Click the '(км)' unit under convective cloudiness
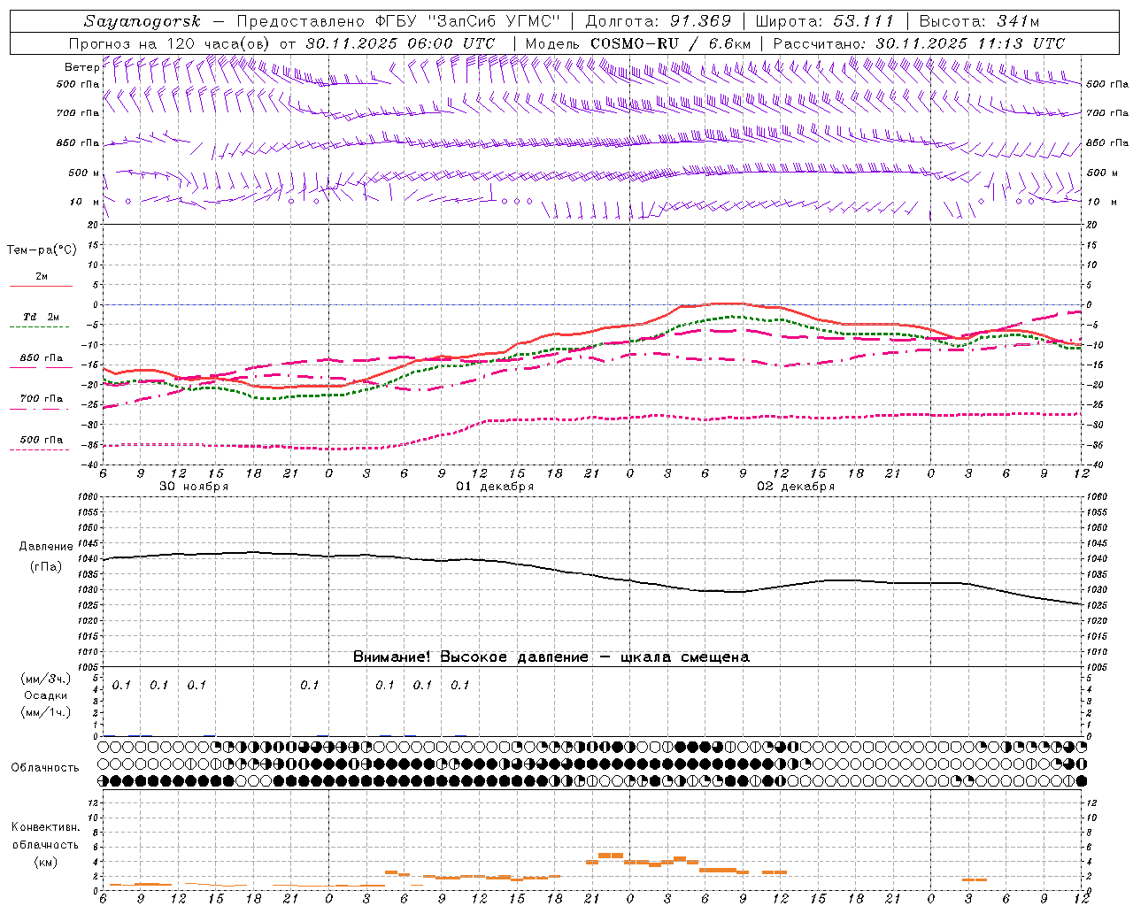1133x906 pixels. point(45,862)
